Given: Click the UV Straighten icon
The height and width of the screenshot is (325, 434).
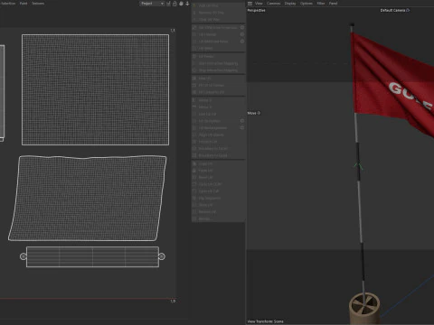Looking at the screenshot, I should [194, 121].
